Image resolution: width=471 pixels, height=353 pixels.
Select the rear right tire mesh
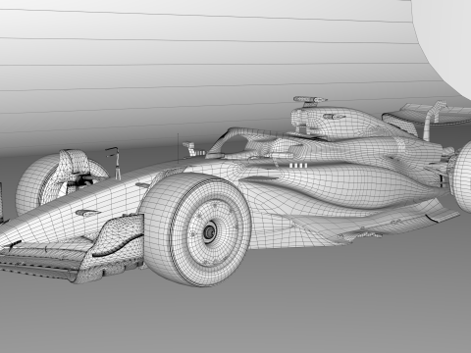point(462,176)
